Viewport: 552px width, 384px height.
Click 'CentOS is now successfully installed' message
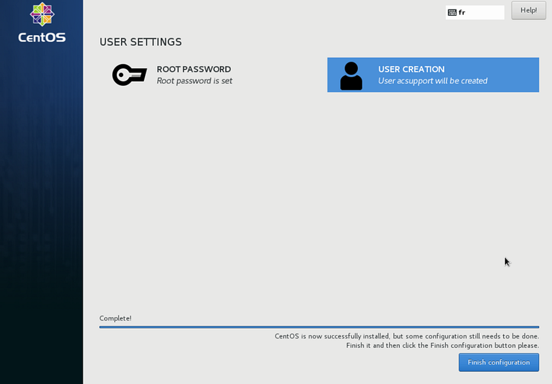(407, 336)
